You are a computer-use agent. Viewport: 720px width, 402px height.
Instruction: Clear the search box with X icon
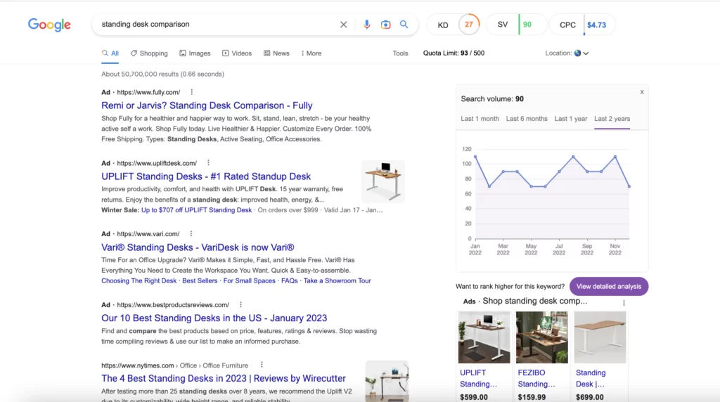pos(343,25)
